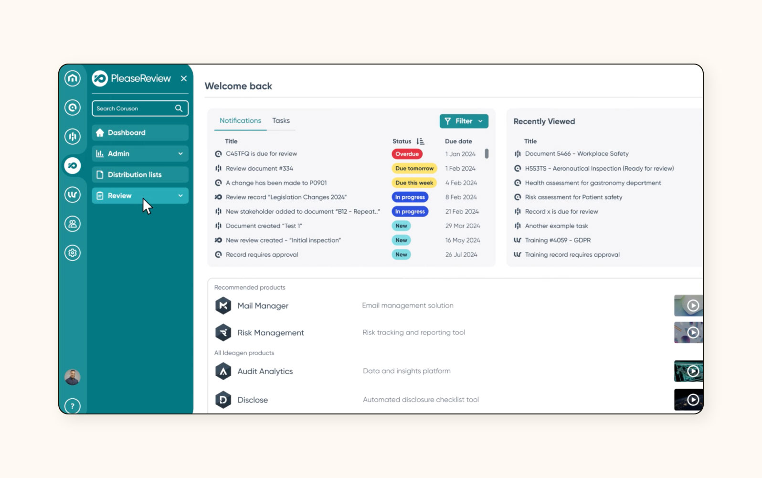Click the In progress badge dated 8 Feb 2024

coord(410,197)
